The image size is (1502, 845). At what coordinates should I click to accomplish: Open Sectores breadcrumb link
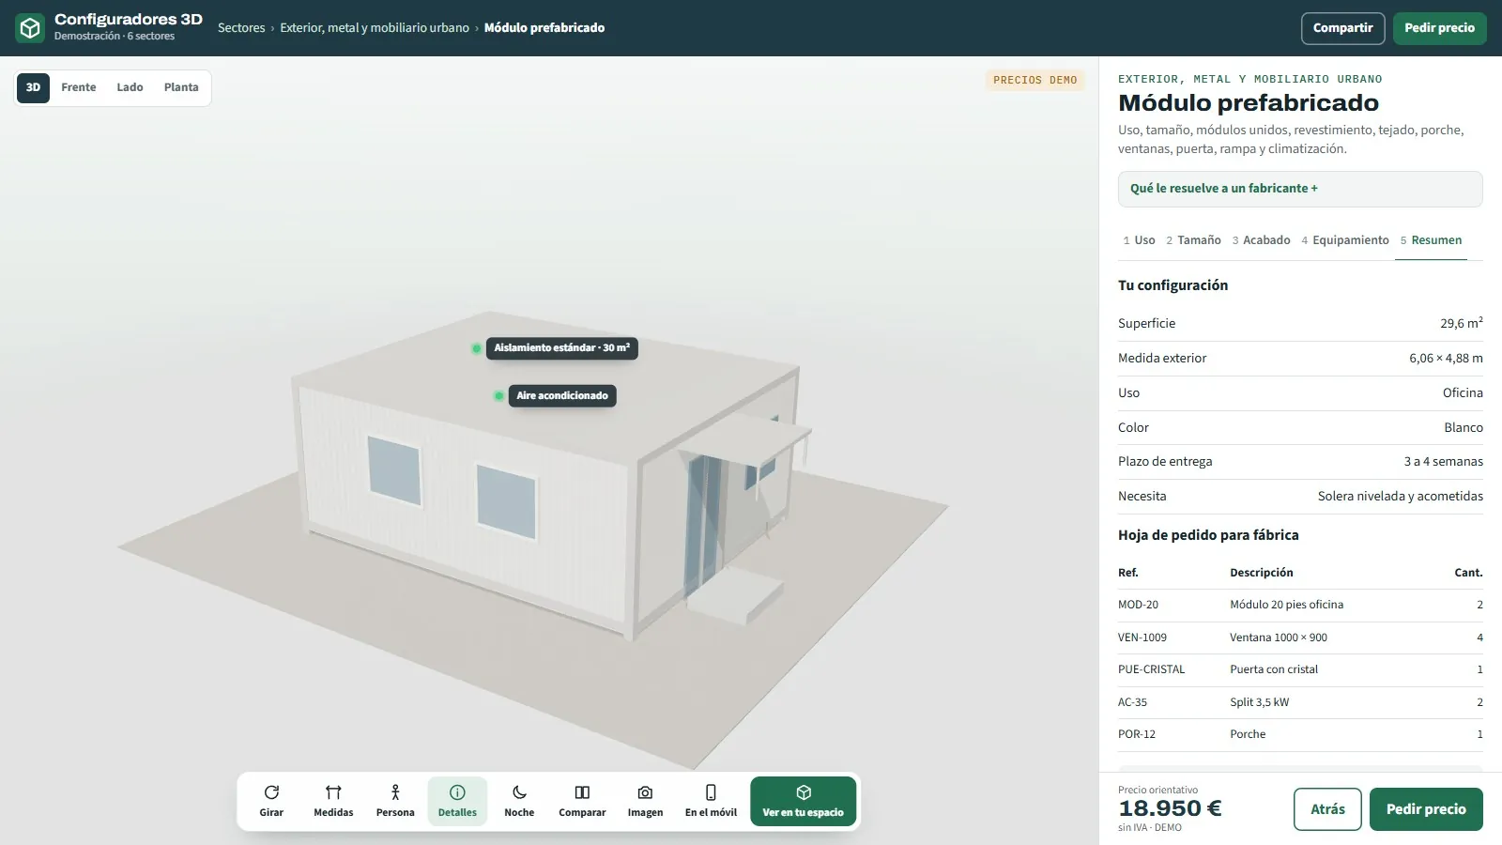(241, 28)
